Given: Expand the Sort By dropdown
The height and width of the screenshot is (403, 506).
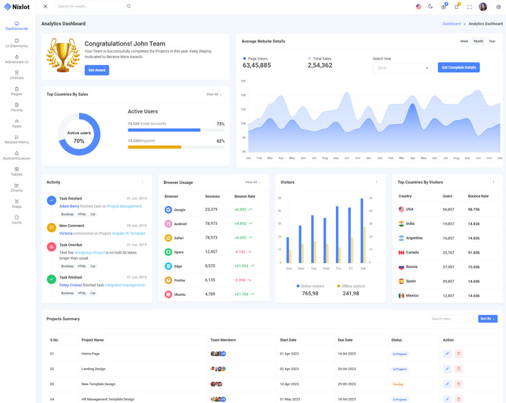Looking at the screenshot, I should 487,319.
